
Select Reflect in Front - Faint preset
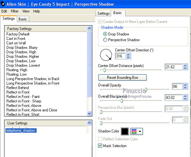tap(23, 97)
